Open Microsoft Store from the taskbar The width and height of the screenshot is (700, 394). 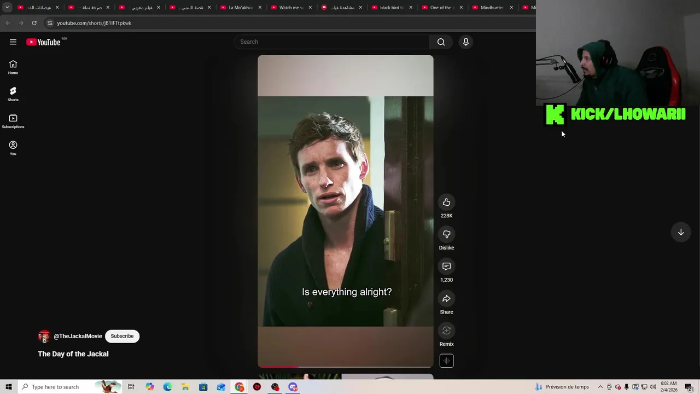pos(203,387)
